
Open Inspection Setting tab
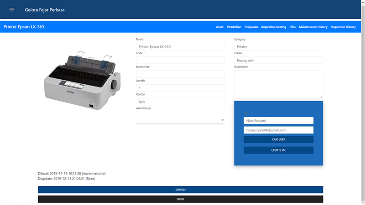(x=273, y=27)
